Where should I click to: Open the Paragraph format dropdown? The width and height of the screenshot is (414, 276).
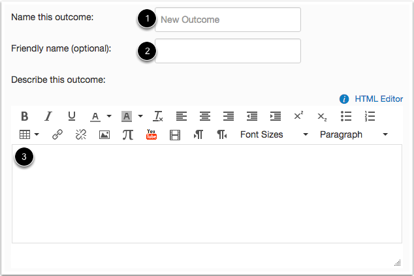pos(354,134)
